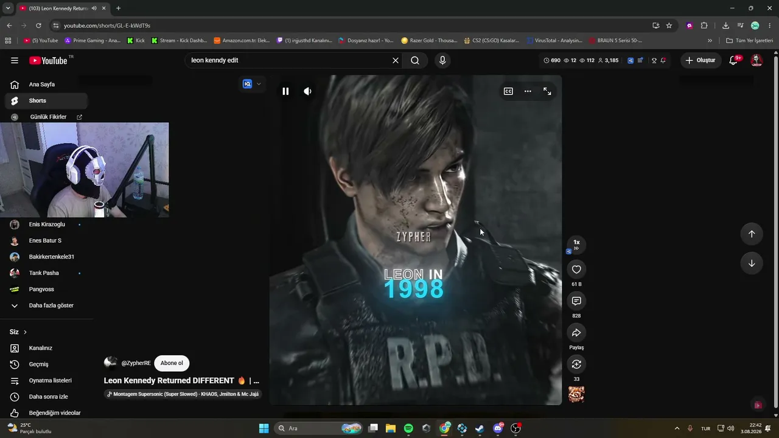
Task: Open a new Chrome tab
Action: (118, 8)
